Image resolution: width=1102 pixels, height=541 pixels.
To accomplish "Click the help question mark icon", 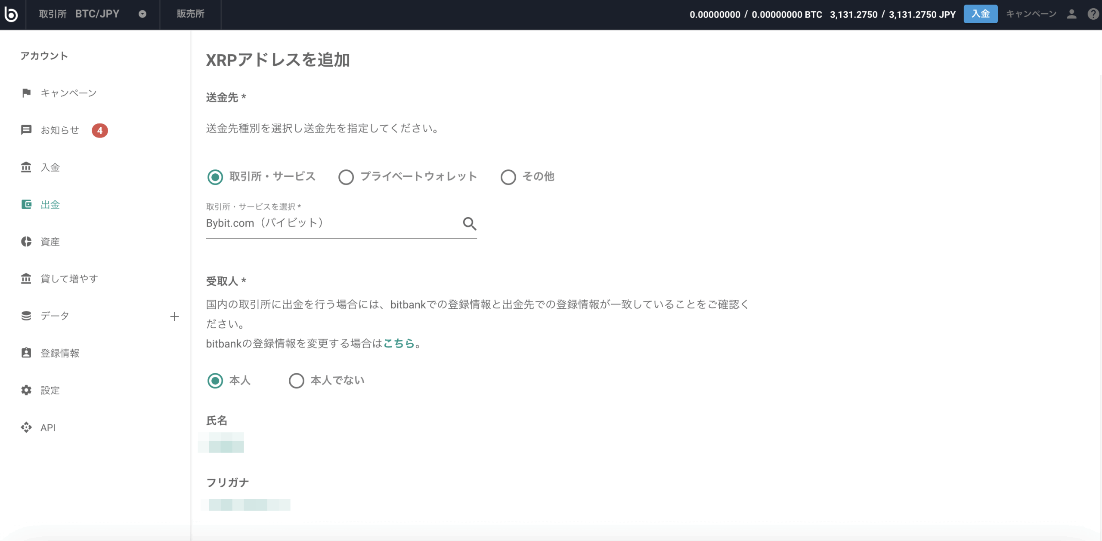I will (x=1093, y=14).
